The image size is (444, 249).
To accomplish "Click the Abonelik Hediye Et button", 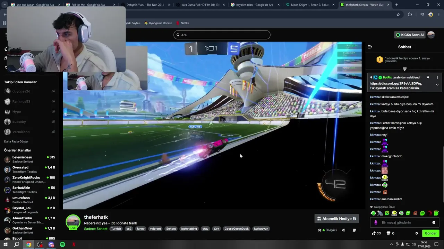I will point(336,219).
